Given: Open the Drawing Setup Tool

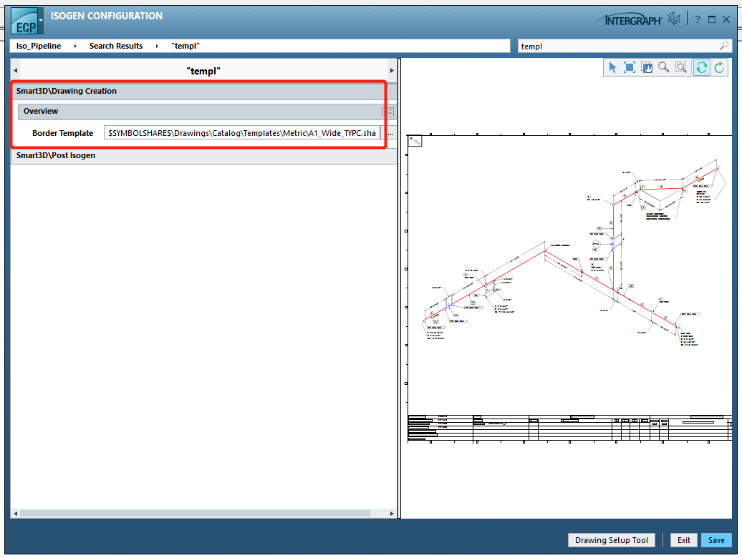Looking at the screenshot, I should tap(612, 540).
